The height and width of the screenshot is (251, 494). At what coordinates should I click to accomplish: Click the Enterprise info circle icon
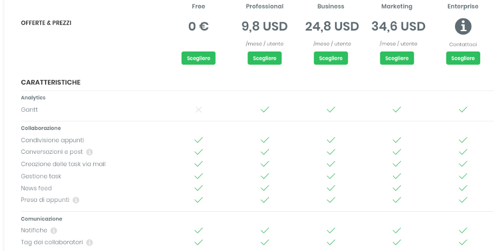463,26
